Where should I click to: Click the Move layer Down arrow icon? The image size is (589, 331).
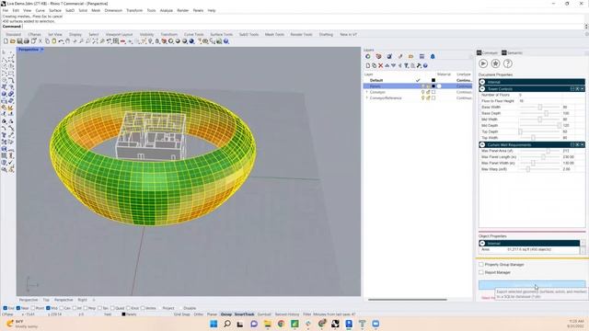393,65
